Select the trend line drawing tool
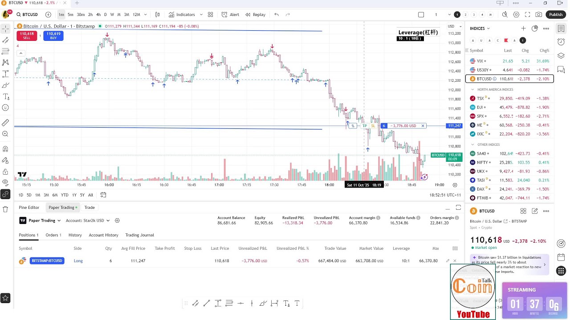The height and width of the screenshot is (320, 570). 5,40
